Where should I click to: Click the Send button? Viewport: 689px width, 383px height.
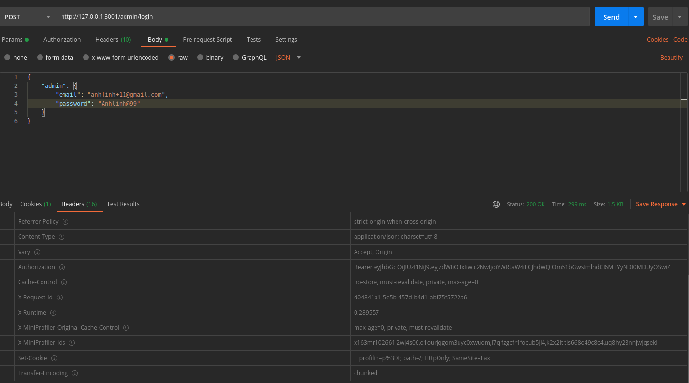(x=611, y=16)
